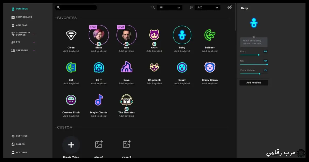
Task: Click the random voice dice icon
Action: point(229,7)
